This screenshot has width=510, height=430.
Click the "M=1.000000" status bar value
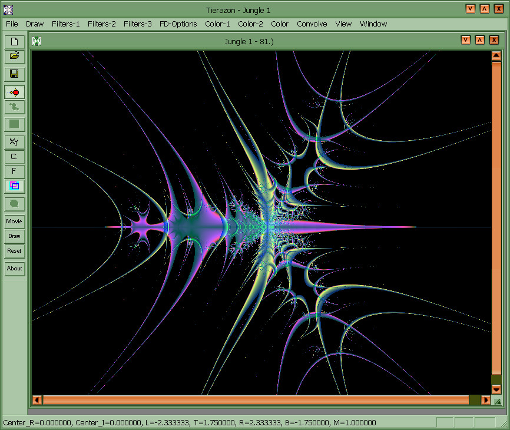coord(355,422)
